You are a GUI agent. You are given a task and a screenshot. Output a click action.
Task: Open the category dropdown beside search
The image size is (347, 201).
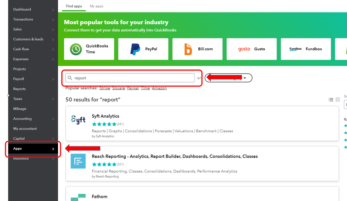(x=229, y=78)
